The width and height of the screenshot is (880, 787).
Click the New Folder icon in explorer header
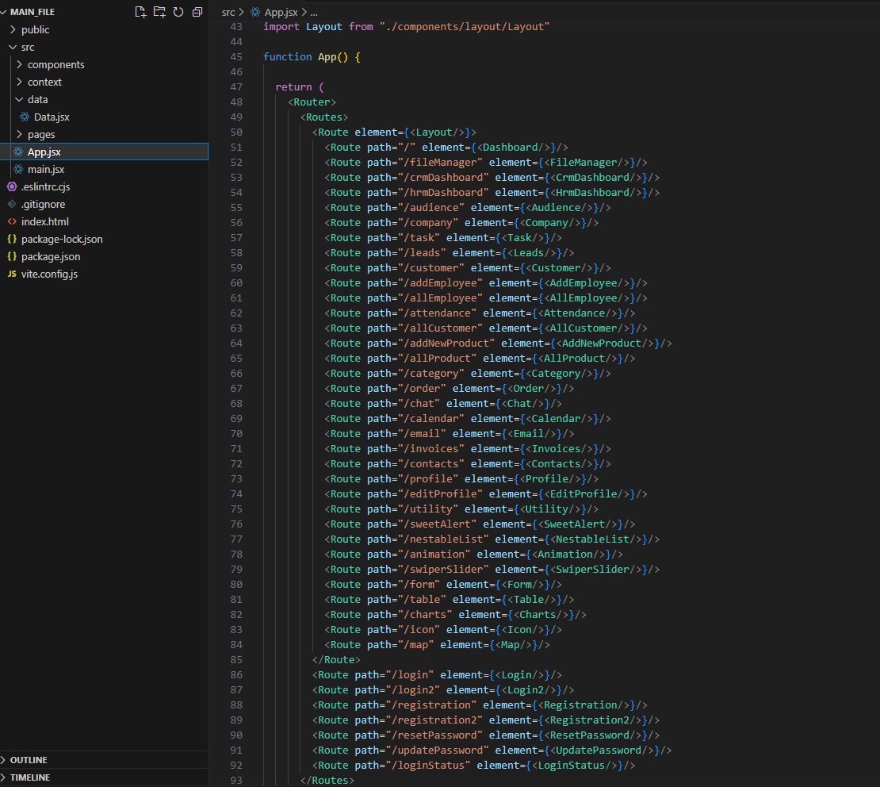click(159, 12)
